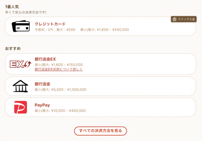Click the red PayPay logo
Screen dimensions: 202x141
(x=21, y=107)
